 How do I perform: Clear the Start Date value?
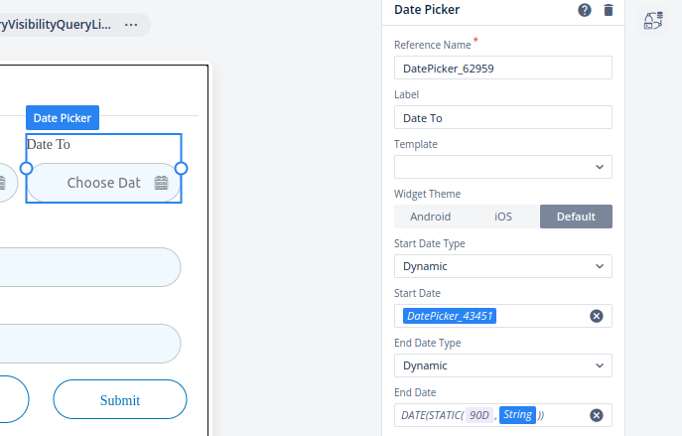(x=597, y=316)
